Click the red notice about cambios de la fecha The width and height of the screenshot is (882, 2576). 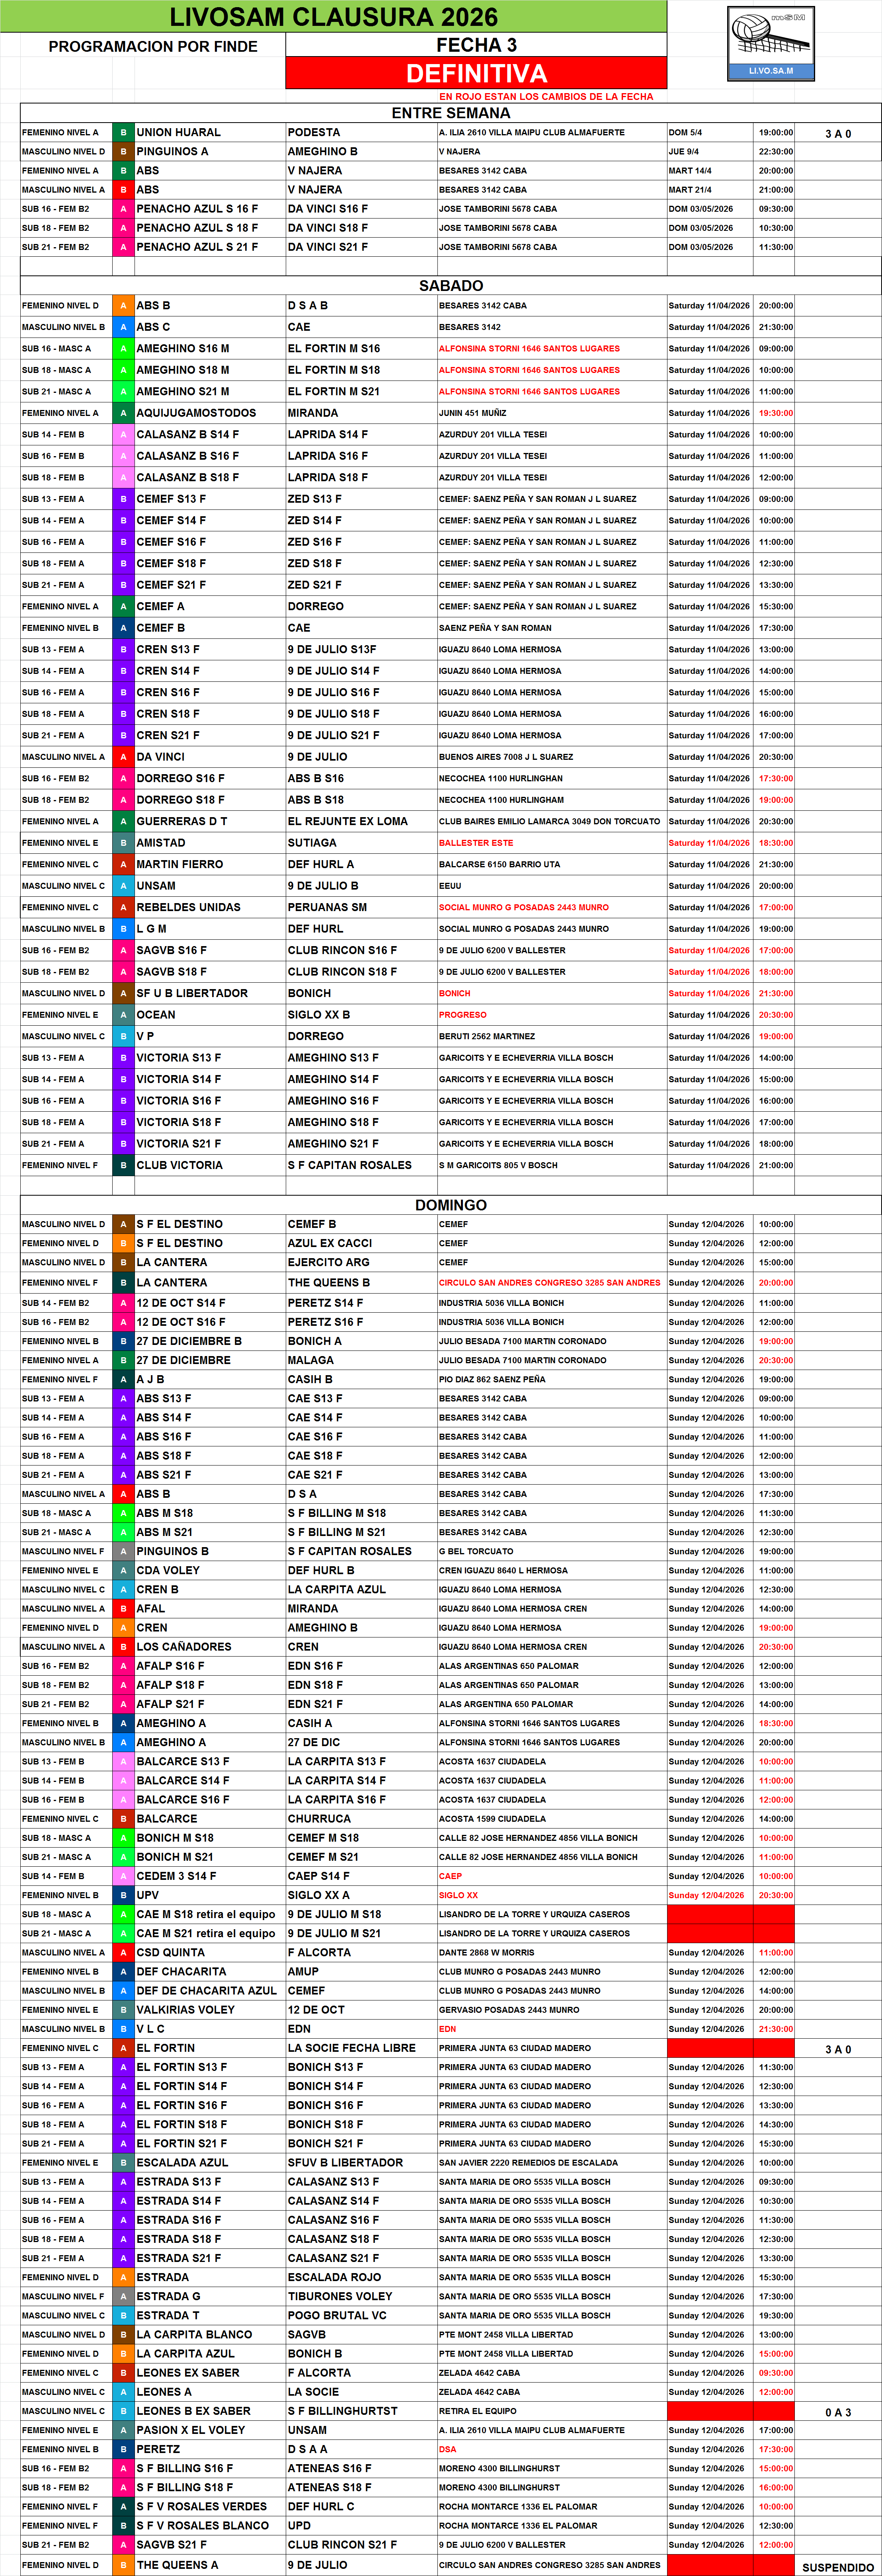click(x=546, y=97)
